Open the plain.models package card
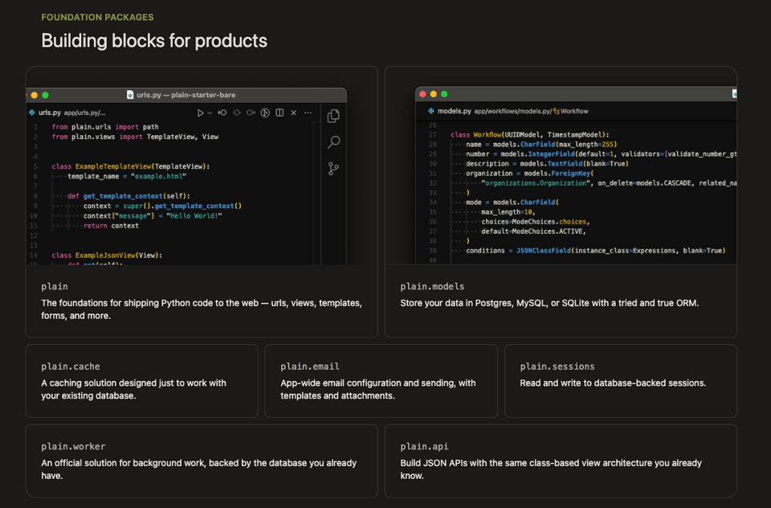This screenshot has height=508, width=771. pos(432,286)
